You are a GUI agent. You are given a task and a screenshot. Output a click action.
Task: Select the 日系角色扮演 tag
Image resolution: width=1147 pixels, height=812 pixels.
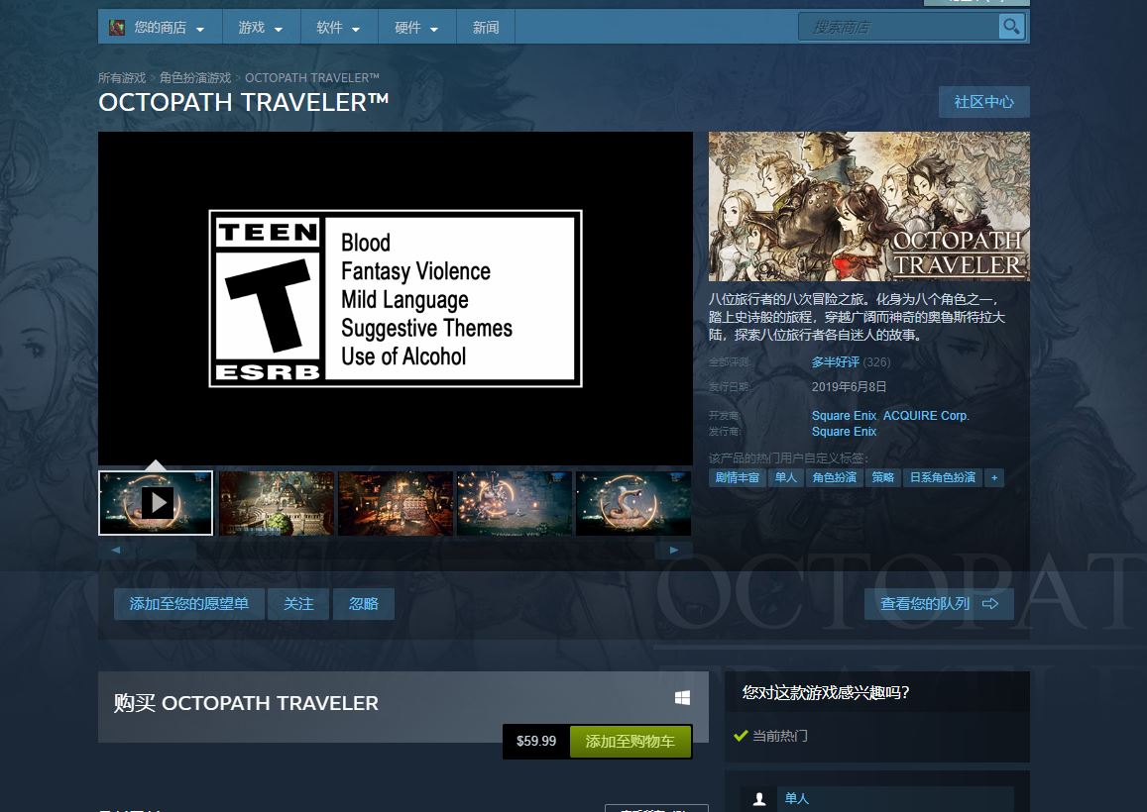(942, 478)
